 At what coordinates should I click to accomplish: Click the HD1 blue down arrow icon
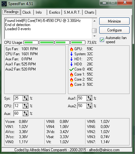(71, 59)
